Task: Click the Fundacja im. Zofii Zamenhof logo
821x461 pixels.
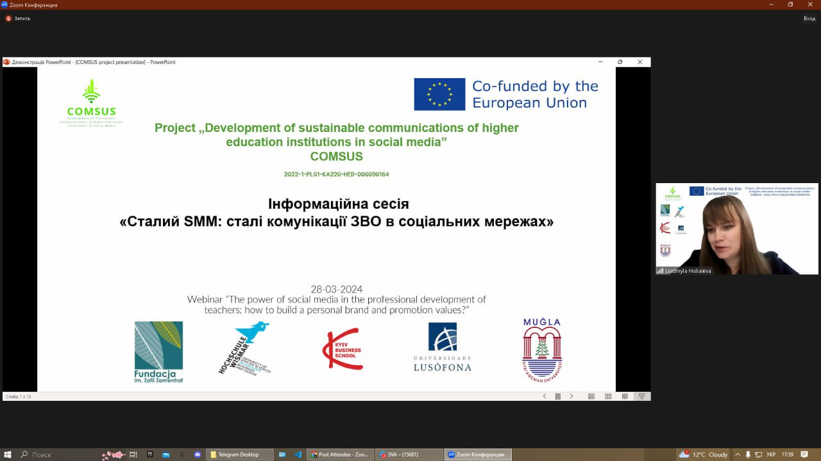Action: [x=158, y=351]
